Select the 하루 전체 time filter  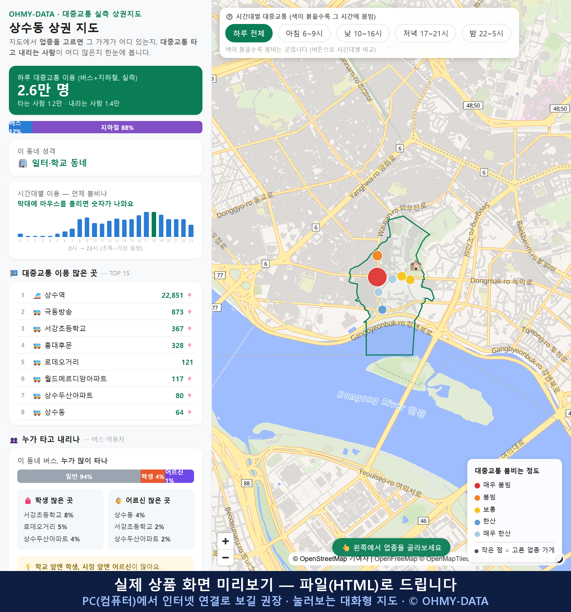pos(249,33)
